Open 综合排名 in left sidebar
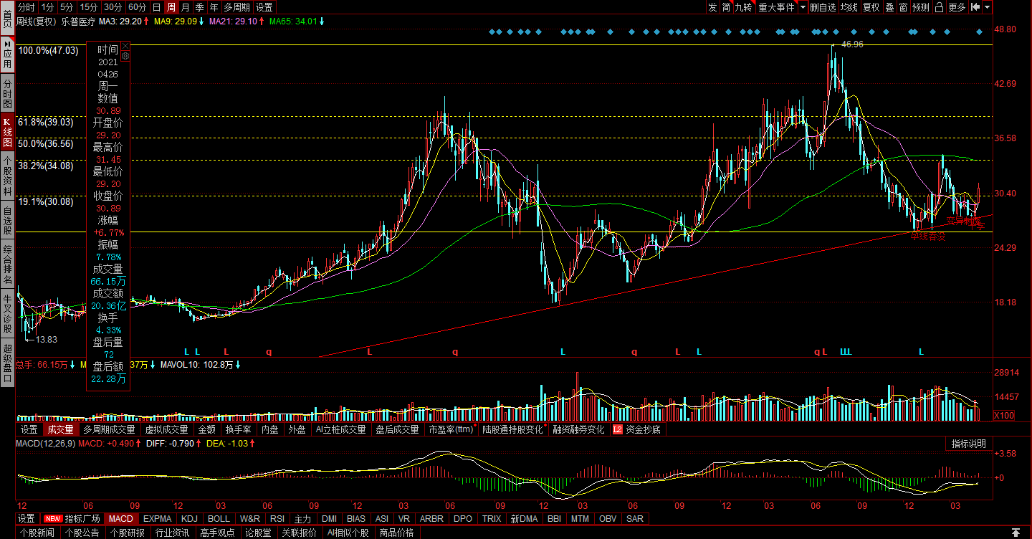Screen dimensions: 1032x539 (7, 264)
